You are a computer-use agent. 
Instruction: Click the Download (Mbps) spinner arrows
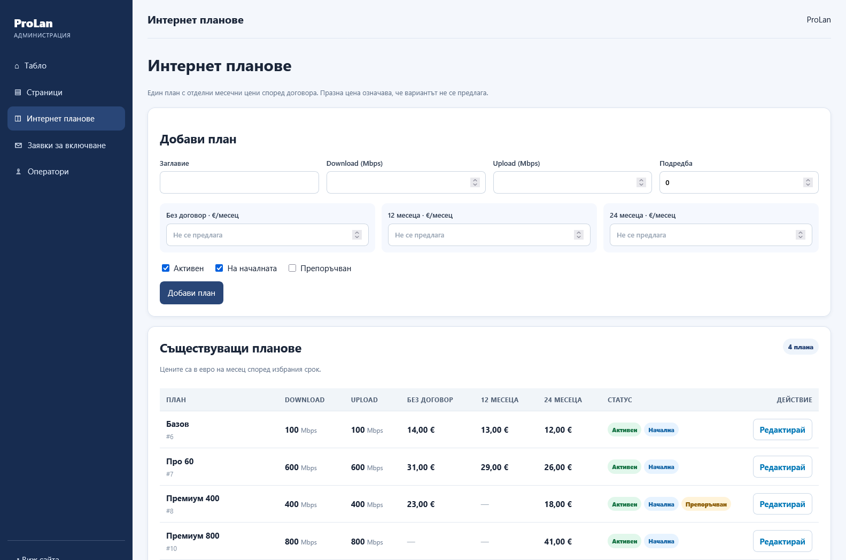[x=475, y=182]
